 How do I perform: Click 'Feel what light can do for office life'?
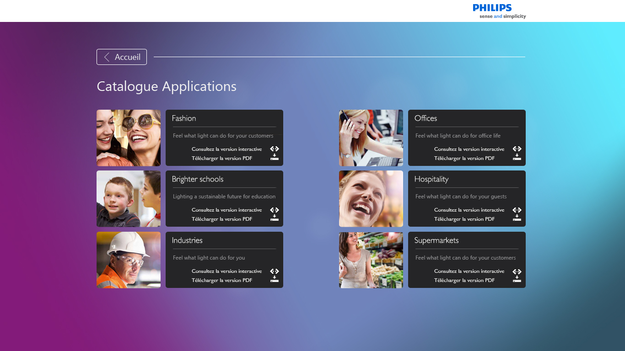click(458, 136)
